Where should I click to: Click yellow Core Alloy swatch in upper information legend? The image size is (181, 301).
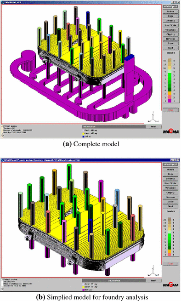click(x=83, y=133)
